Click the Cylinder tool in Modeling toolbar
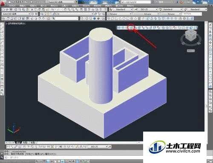The width and height of the screenshot is (213, 163). [x=128, y=18]
